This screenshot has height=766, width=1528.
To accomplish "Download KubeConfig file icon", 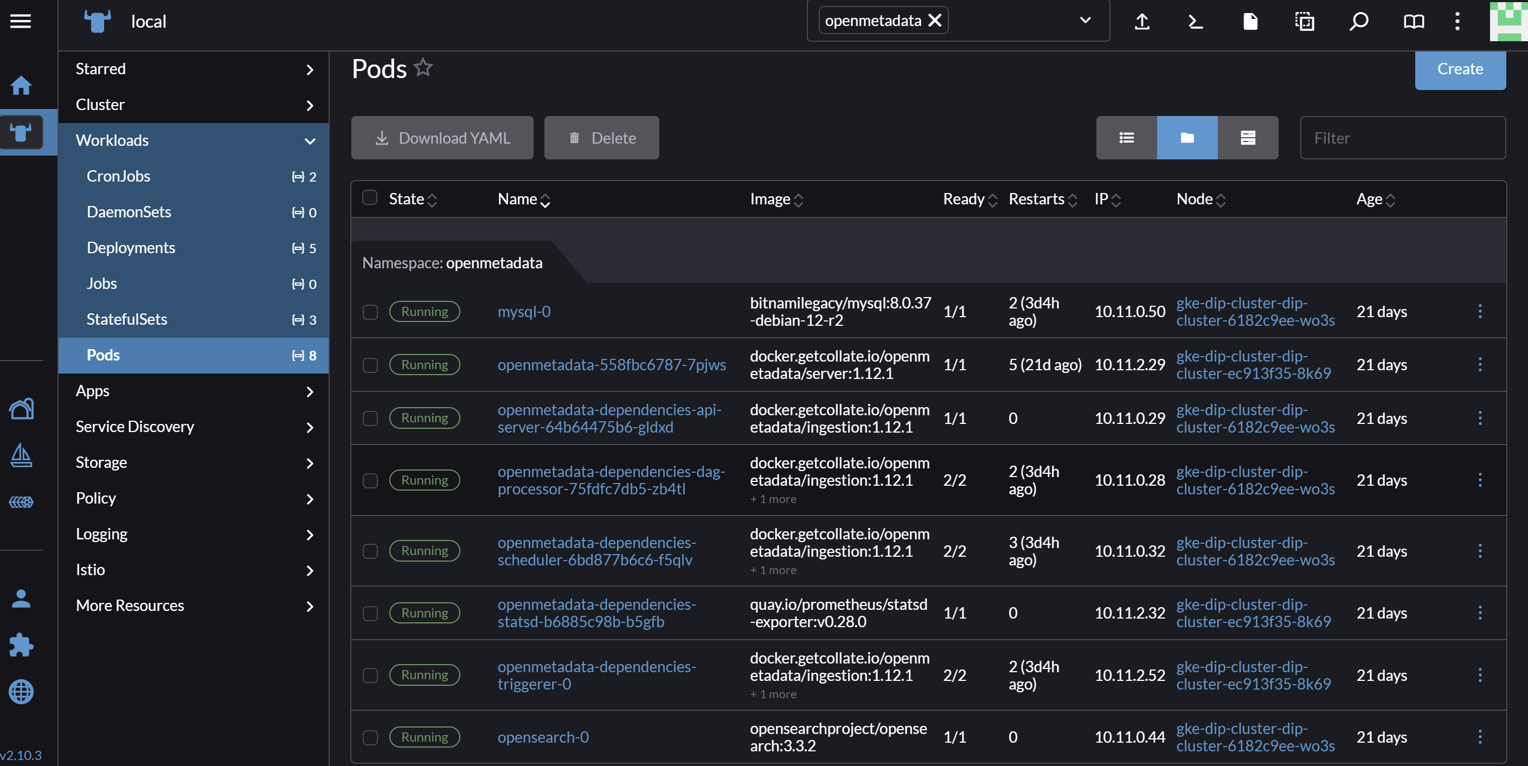I will click(x=1250, y=21).
